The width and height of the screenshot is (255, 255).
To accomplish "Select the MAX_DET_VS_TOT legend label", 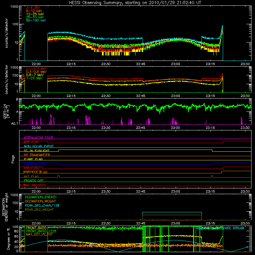I will click(39, 234).
